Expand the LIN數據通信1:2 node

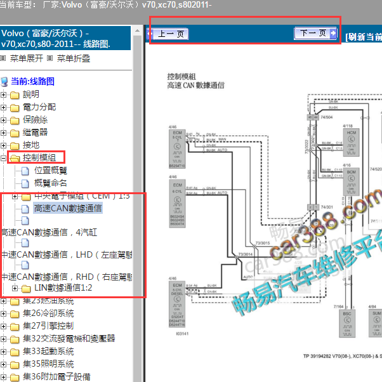tap(15, 289)
